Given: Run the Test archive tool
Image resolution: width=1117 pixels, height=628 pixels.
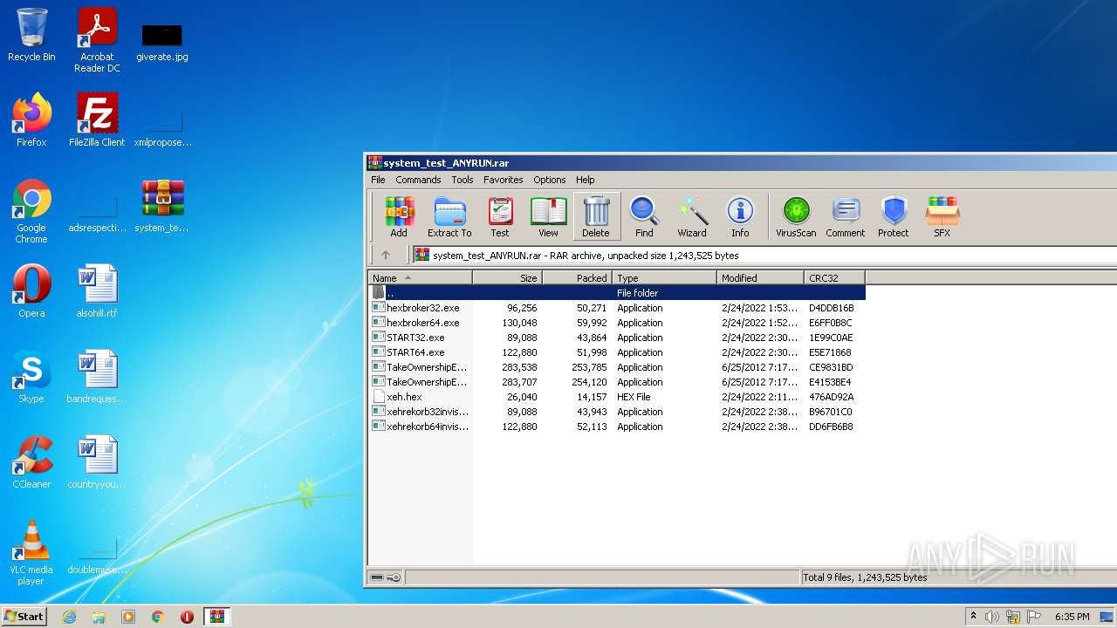Looking at the screenshot, I should point(499,216).
